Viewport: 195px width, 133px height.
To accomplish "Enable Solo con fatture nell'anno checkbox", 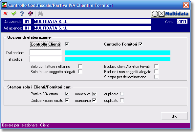I will [80, 66].
